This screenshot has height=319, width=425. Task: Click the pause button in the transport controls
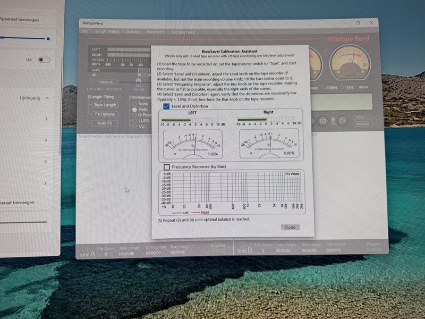[x=322, y=121]
